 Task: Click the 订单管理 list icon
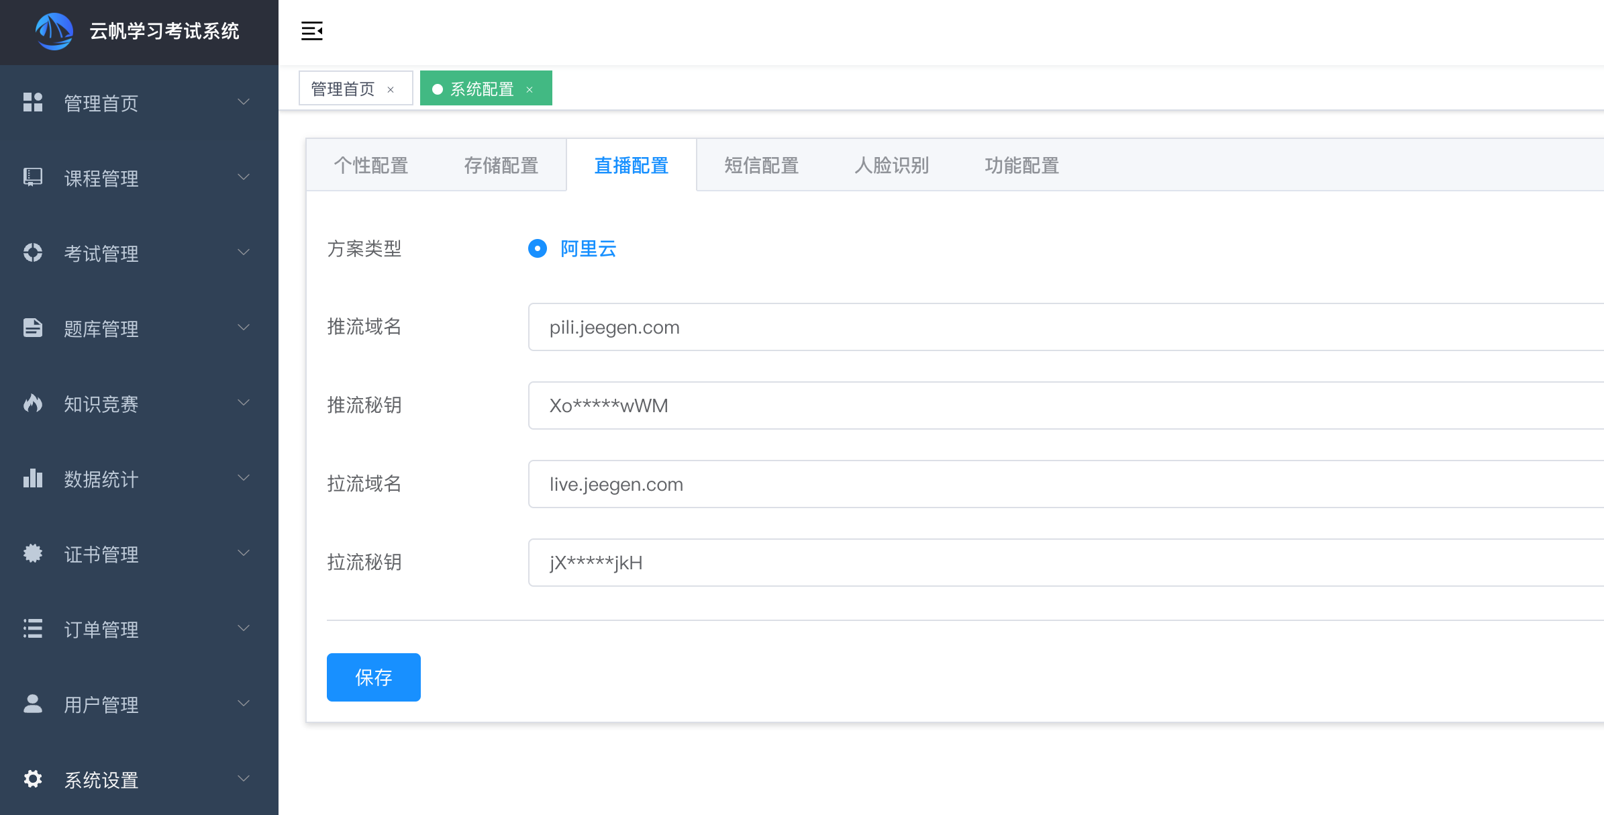click(x=33, y=628)
